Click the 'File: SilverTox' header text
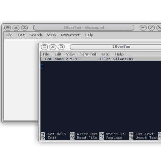 (116, 59)
